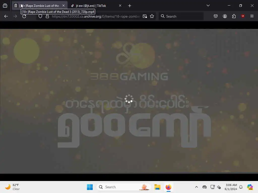Open the Windows Start menu
The width and height of the screenshot is (258, 193).
coord(90,187)
